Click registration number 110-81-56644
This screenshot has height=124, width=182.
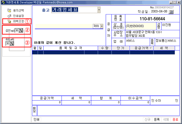(152, 19)
